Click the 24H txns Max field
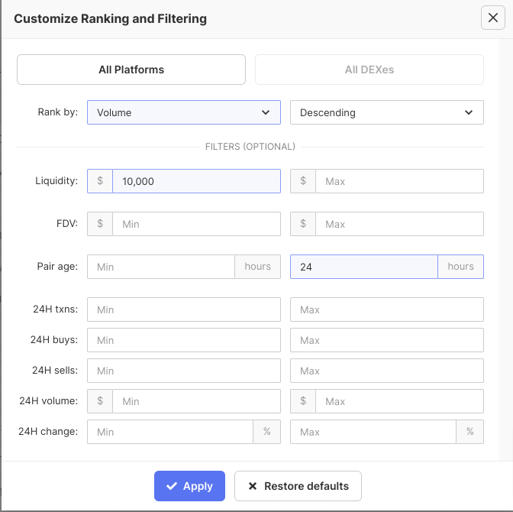The width and height of the screenshot is (513, 512). point(387,309)
